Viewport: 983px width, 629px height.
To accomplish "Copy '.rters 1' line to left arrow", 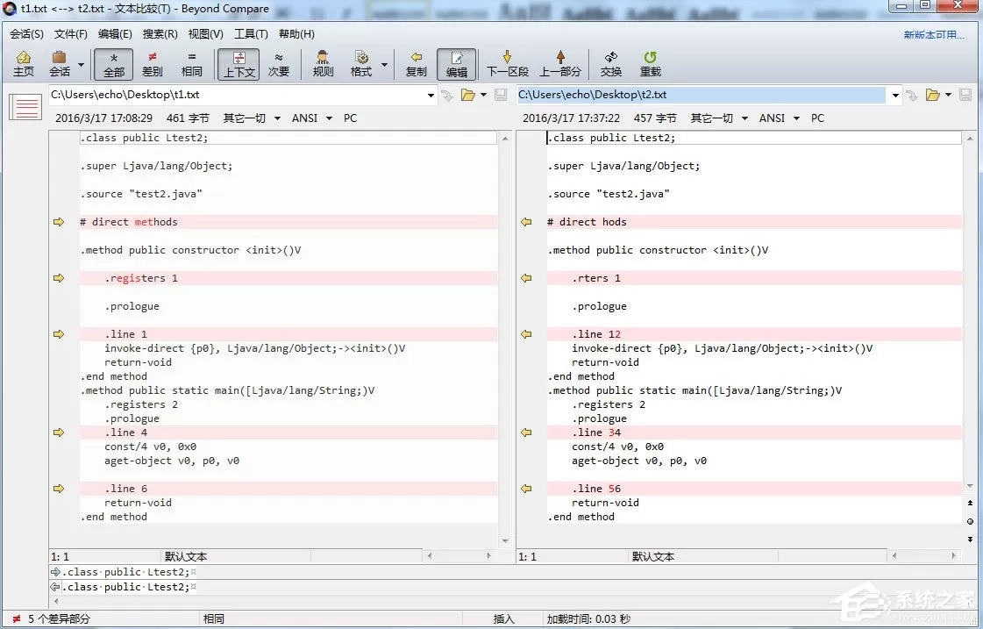I will coord(526,278).
